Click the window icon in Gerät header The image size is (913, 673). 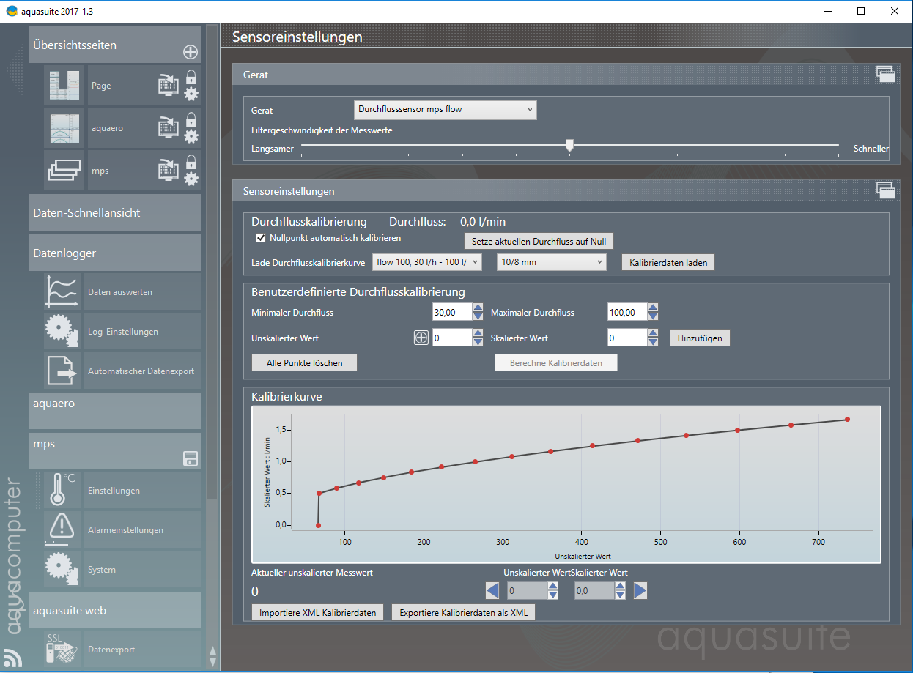point(886,73)
